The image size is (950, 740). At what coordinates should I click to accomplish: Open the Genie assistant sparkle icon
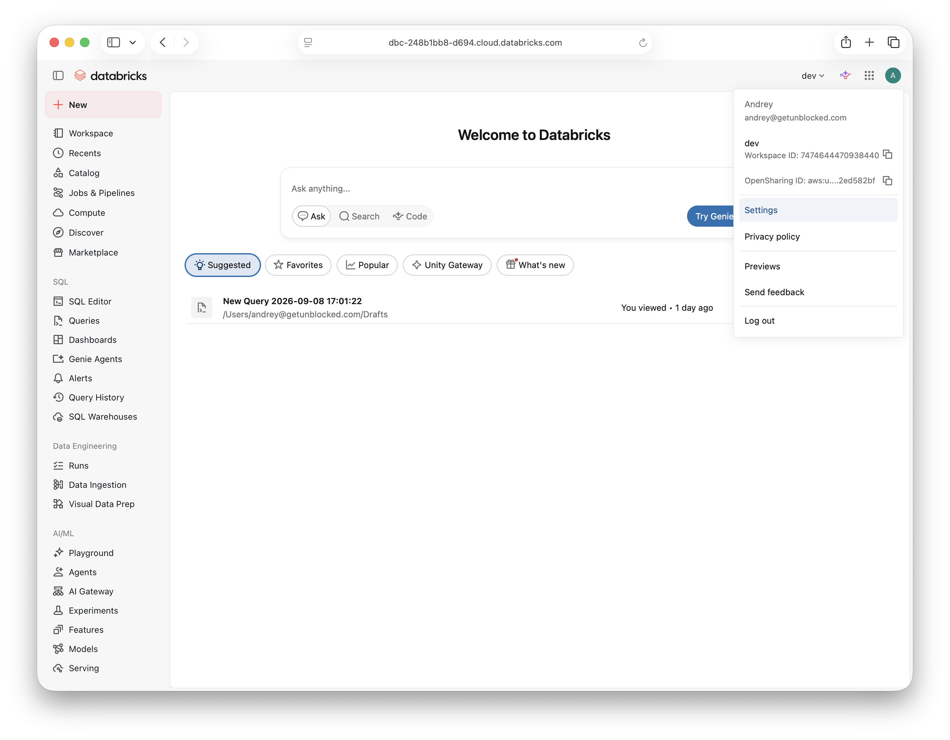click(x=845, y=76)
